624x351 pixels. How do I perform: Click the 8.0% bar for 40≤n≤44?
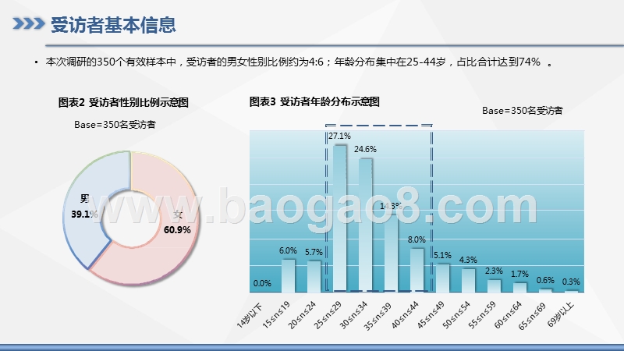417,271
